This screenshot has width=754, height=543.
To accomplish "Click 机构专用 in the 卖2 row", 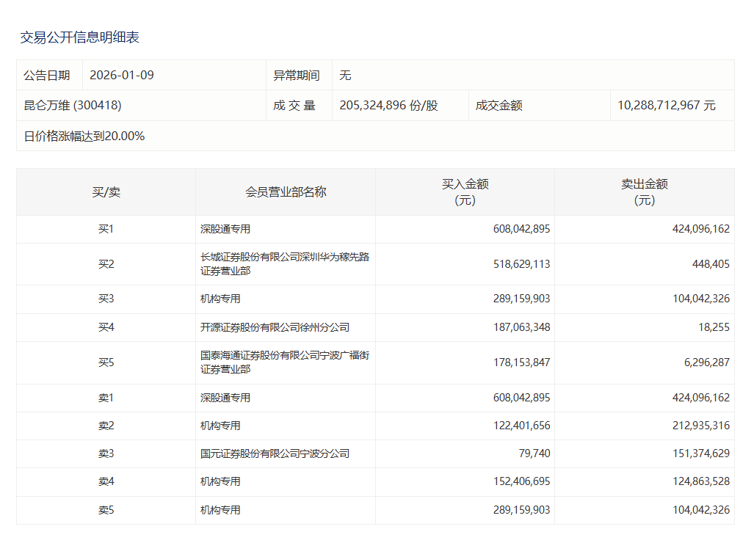I will point(220,426).
